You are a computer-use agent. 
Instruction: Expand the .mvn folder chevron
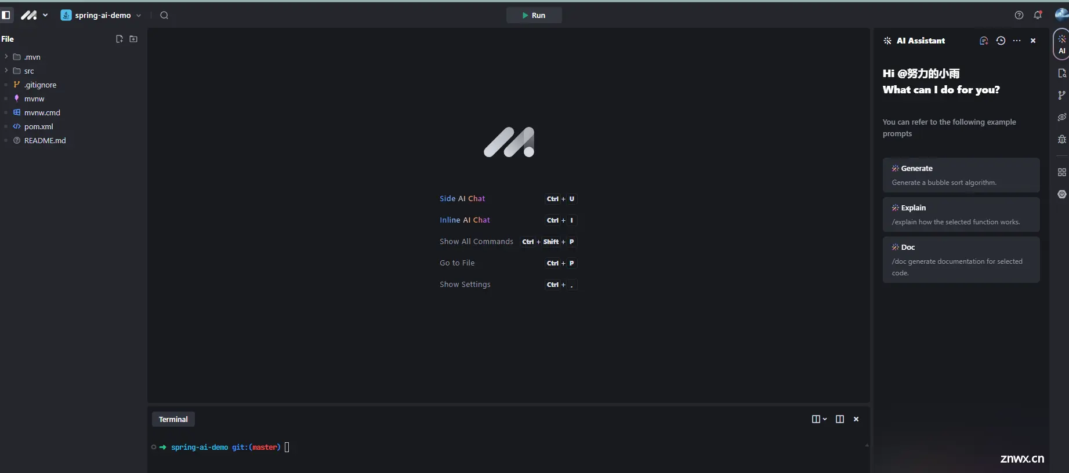pyautogui.click(x=6, y=56)
